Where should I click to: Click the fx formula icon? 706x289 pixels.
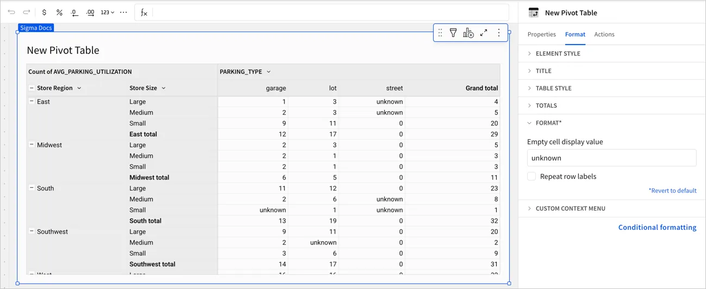(144, 12)
